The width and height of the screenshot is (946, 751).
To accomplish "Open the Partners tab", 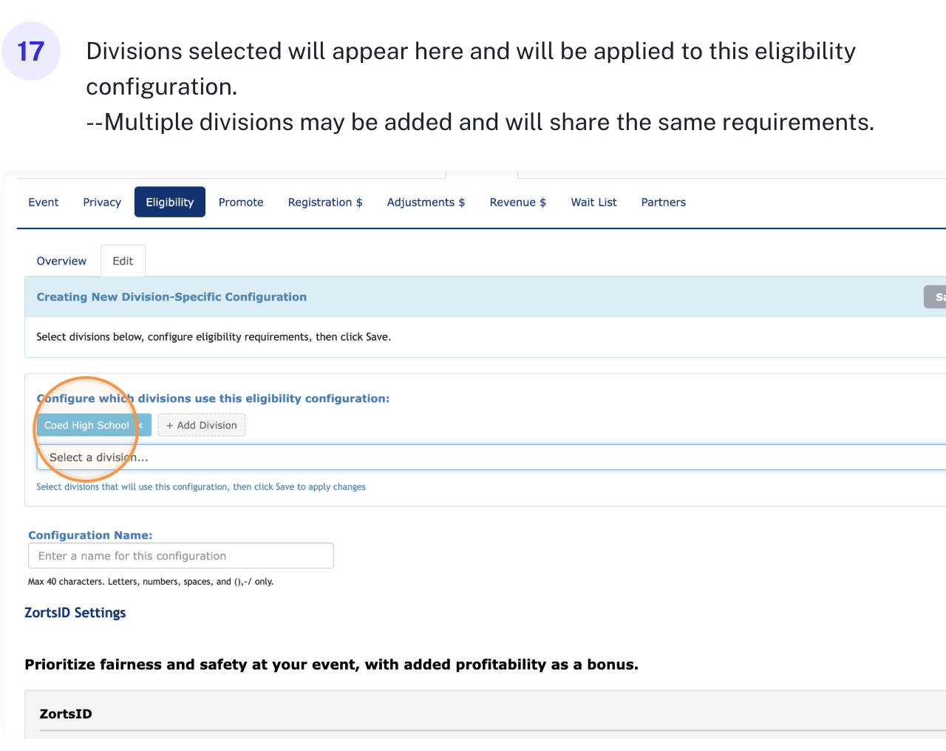I will pyautogui.click(x=663, y=203).
